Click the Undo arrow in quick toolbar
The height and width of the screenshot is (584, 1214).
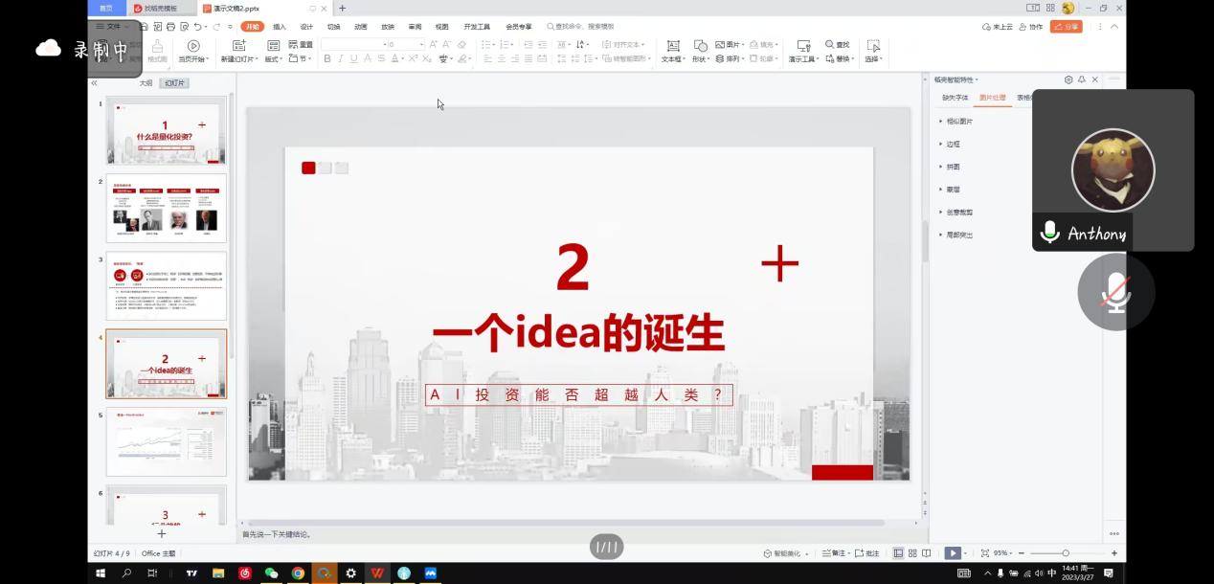[197, 27]
